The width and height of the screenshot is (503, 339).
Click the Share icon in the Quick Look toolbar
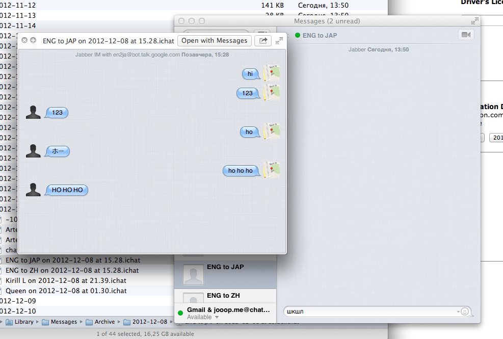[x=262, y=40]
